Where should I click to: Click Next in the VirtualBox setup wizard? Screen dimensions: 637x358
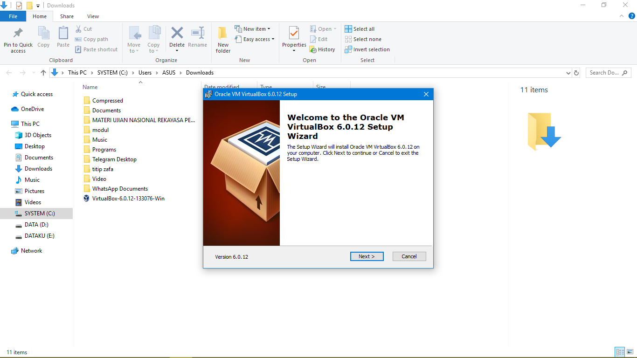[367, 256]
